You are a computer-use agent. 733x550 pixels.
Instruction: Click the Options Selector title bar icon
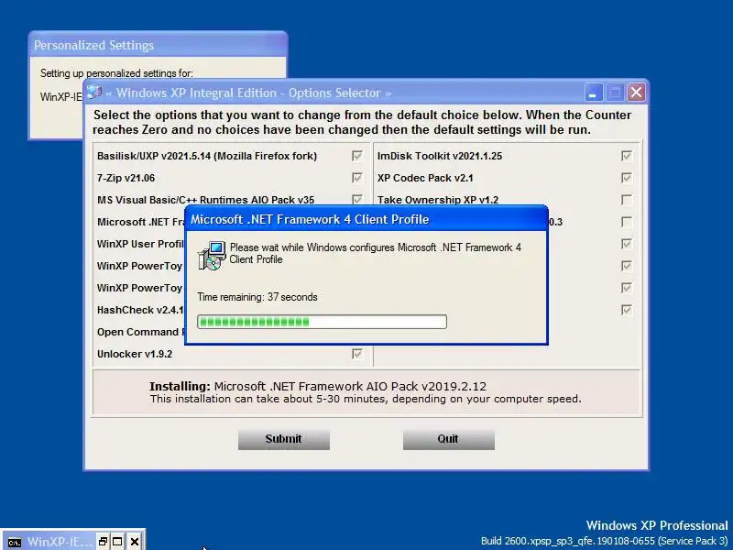point(94,93)
